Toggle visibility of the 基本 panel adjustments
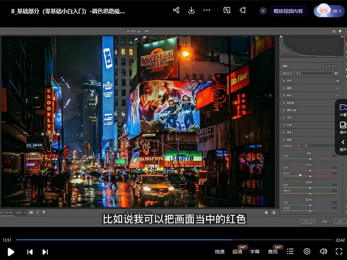 coord(337,81)
